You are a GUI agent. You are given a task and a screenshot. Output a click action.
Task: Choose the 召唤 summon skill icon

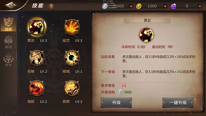pos(37,58)
